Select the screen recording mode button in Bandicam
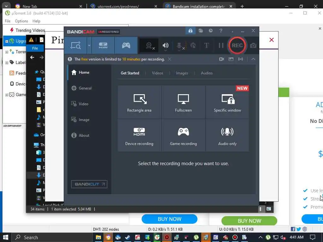The width and height of the screenshot is (323, 242). 76,45
